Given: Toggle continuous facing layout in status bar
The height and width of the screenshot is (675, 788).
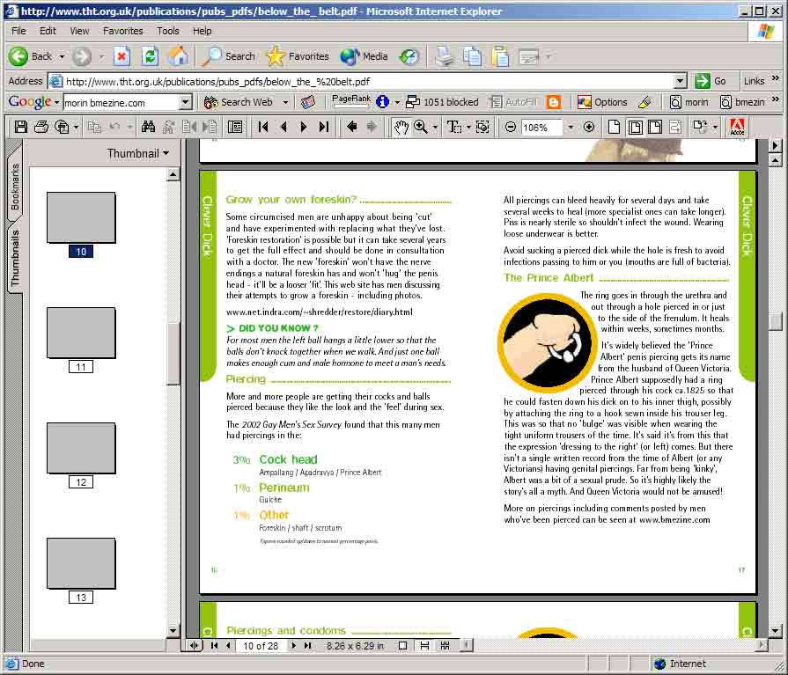Looking at the screenshot, I should click(x=446, y=646).
